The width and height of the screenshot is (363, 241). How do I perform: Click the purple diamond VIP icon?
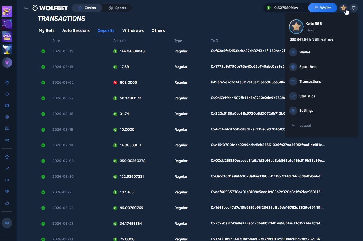(x=7, y=62)
